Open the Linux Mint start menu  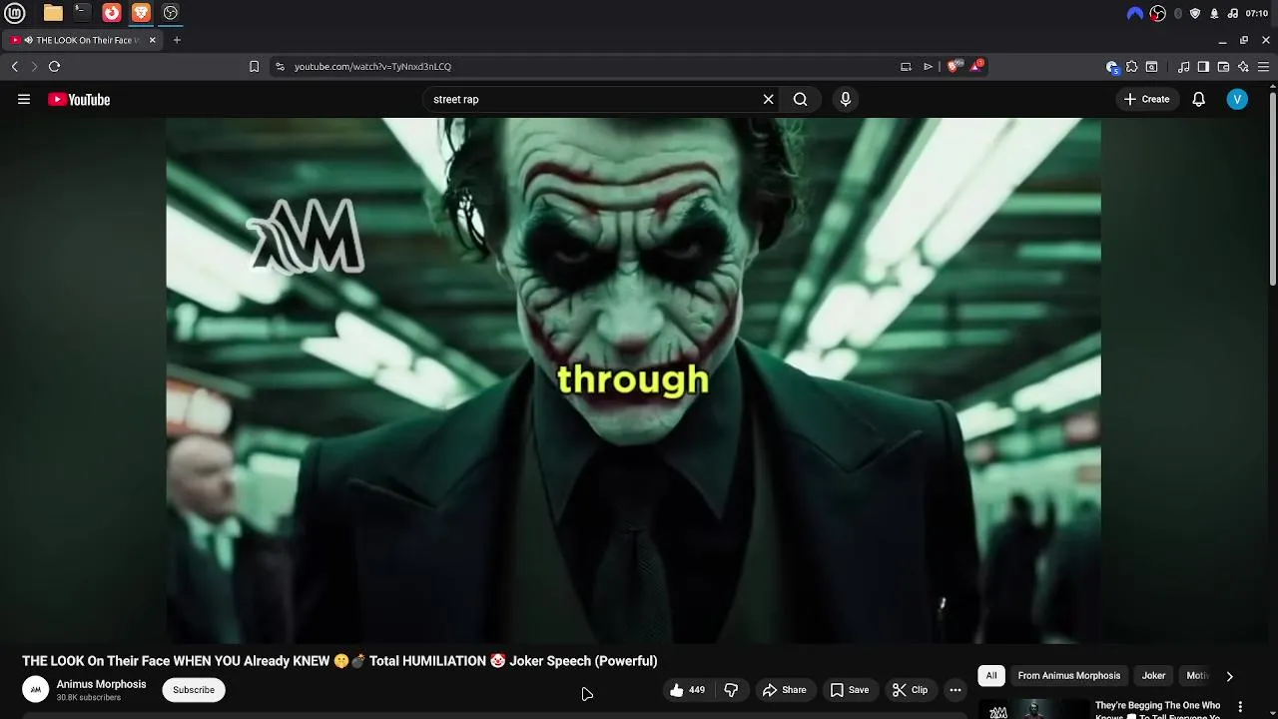14,13
